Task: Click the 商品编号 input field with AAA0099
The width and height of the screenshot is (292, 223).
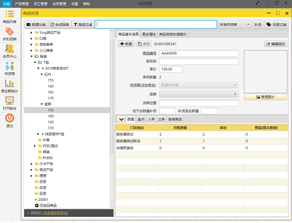Action: (x=198, y=53)
